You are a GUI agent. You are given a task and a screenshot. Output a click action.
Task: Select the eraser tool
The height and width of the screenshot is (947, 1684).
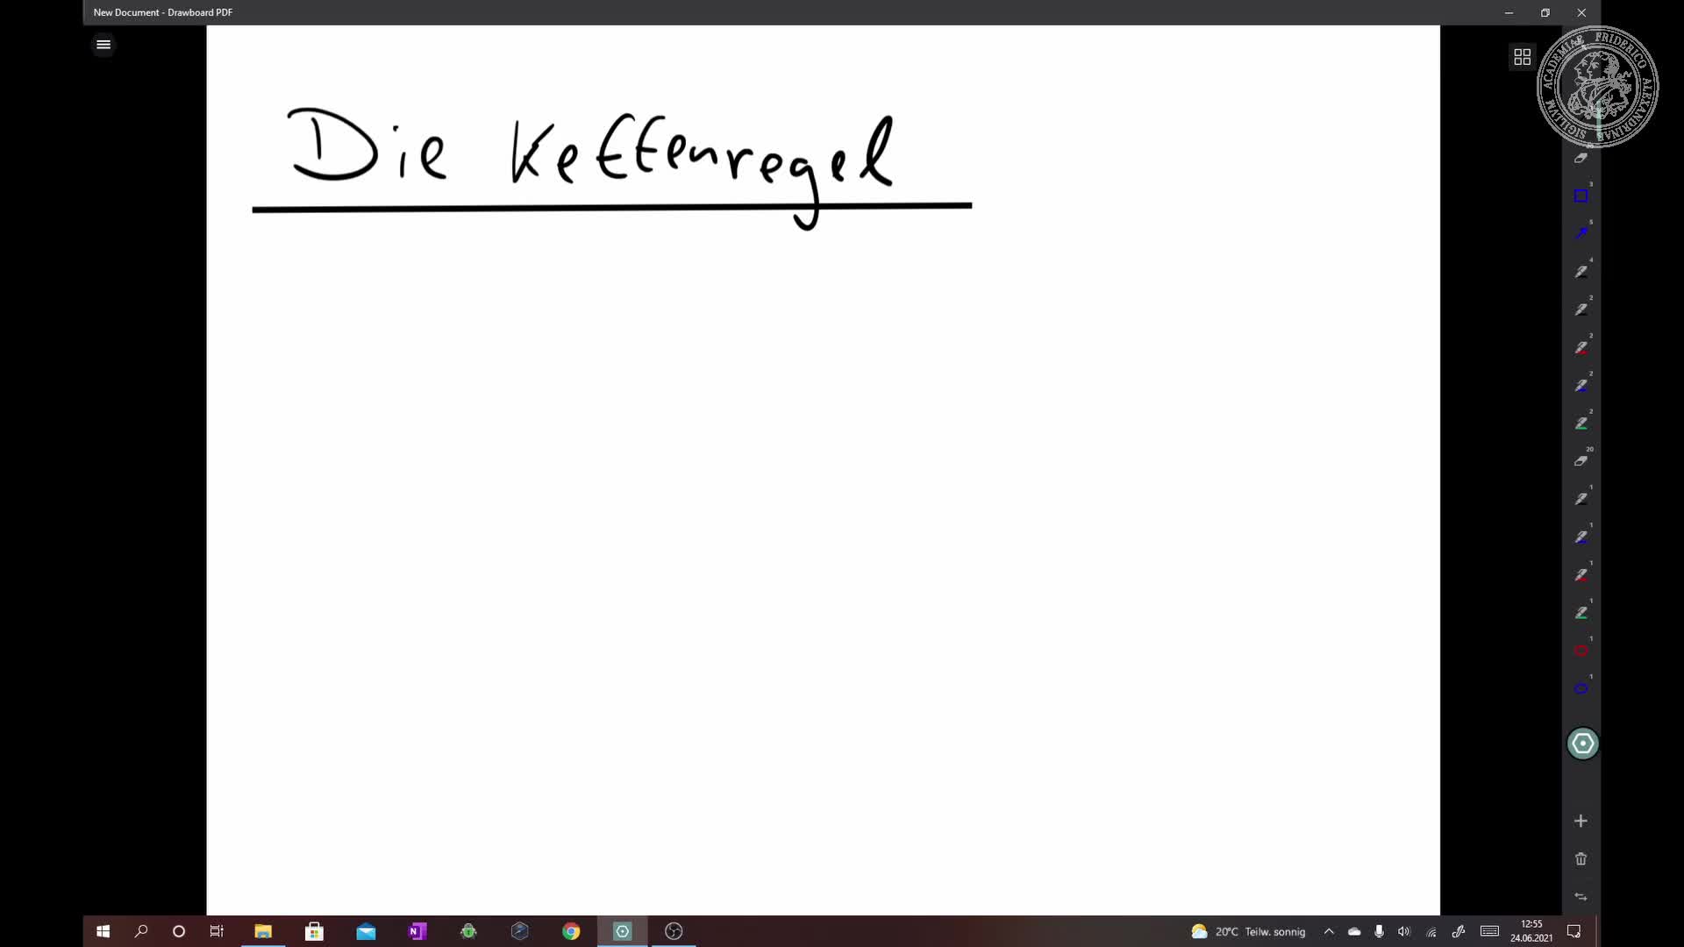[1582, 158]
